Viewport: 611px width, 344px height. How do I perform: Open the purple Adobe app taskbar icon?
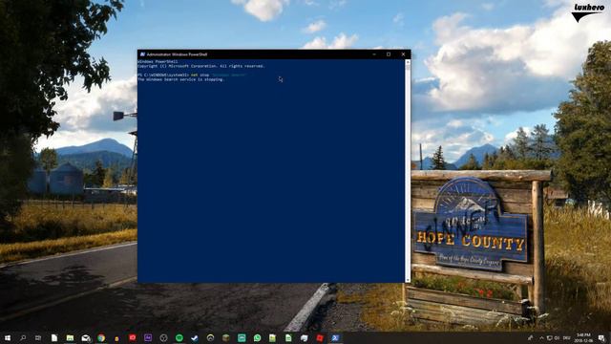(x=148, y=337)
